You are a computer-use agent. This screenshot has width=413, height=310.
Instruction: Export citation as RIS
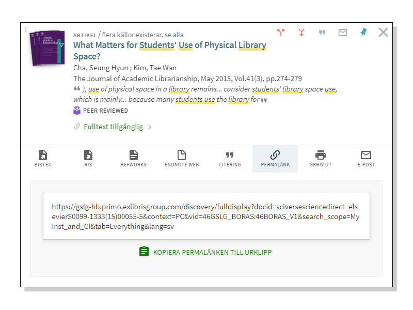click(x=88, y=159)
